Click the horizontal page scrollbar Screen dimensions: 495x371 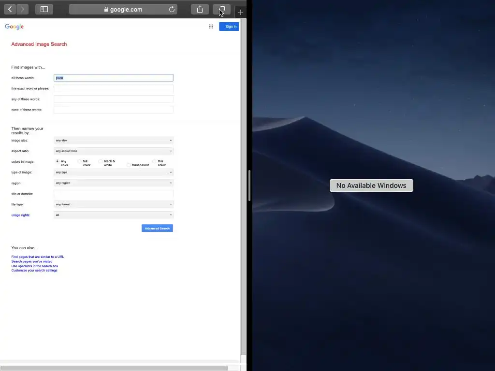(114, 368)
